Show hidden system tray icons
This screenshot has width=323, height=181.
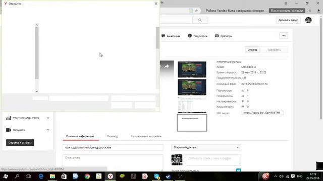point(276,176)
